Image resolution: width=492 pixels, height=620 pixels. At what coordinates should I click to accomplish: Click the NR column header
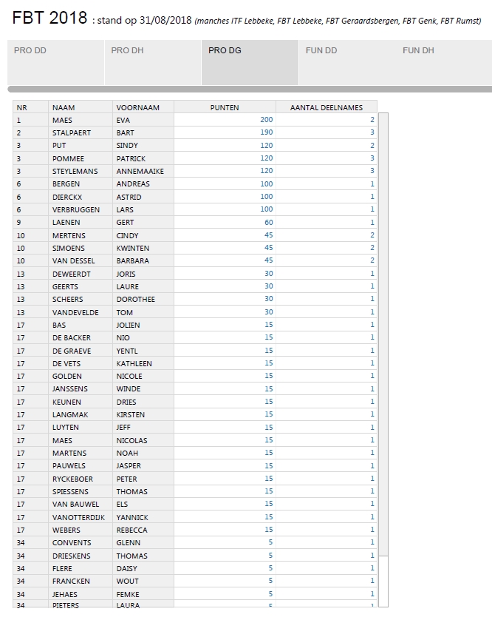[30, 107]
